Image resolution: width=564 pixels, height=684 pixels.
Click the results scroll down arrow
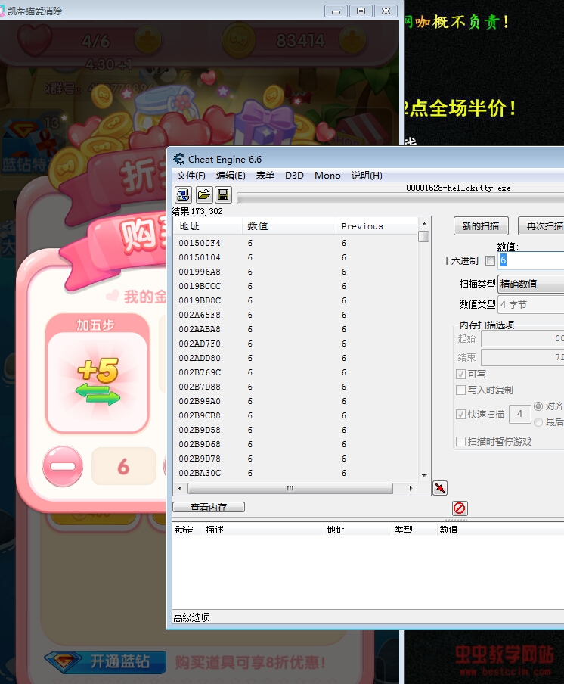click(424, 475)
